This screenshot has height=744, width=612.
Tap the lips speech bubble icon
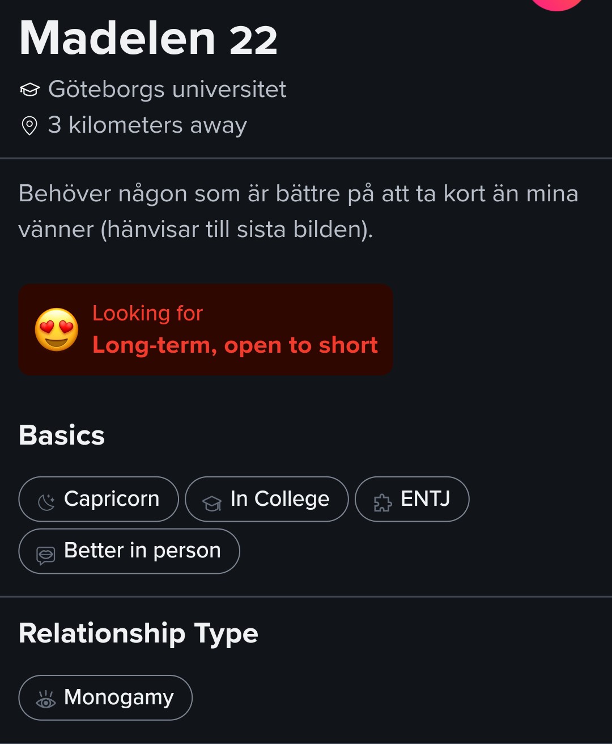pyautogui.click(x=46, y=554)
